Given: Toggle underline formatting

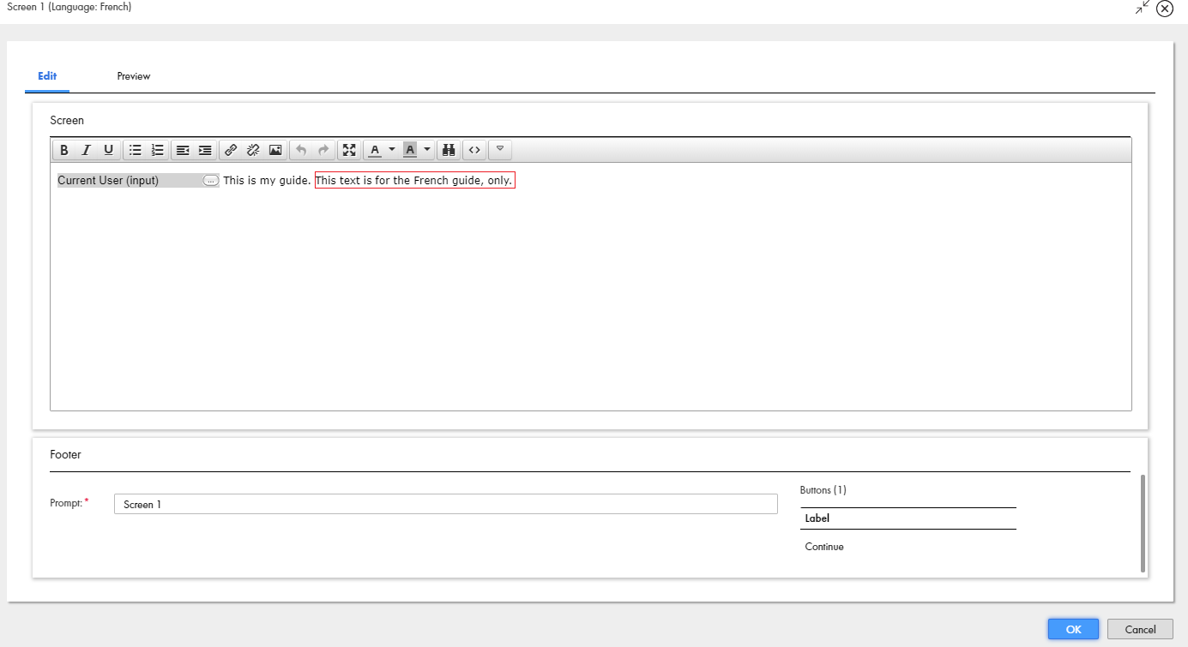Looking at the screenshot, I should tap(108, 150).
